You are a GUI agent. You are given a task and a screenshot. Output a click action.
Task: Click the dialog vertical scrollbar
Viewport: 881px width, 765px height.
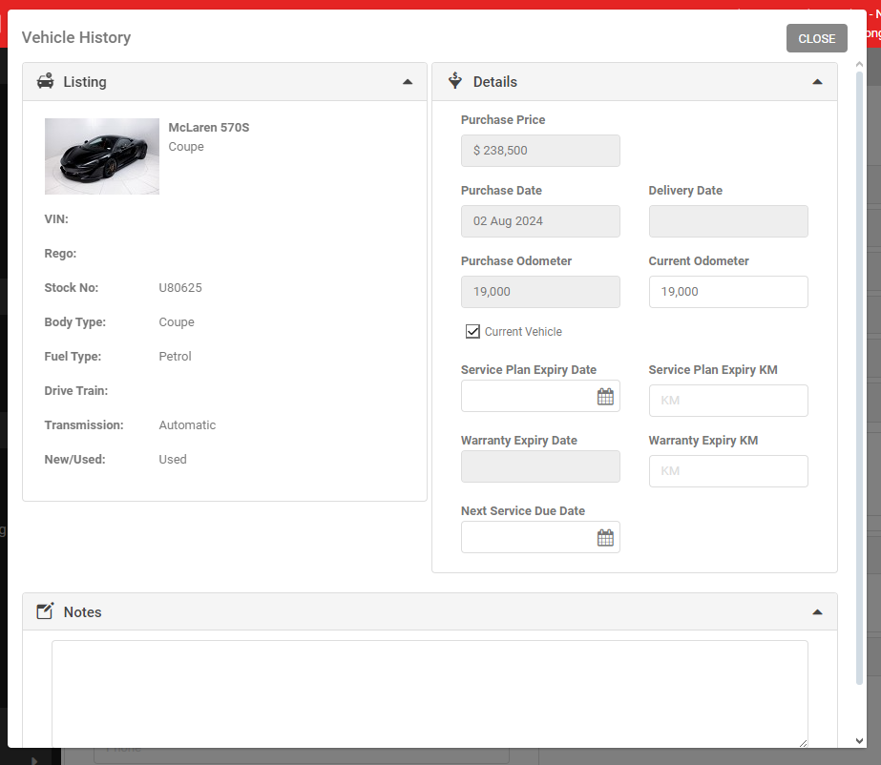860,382
